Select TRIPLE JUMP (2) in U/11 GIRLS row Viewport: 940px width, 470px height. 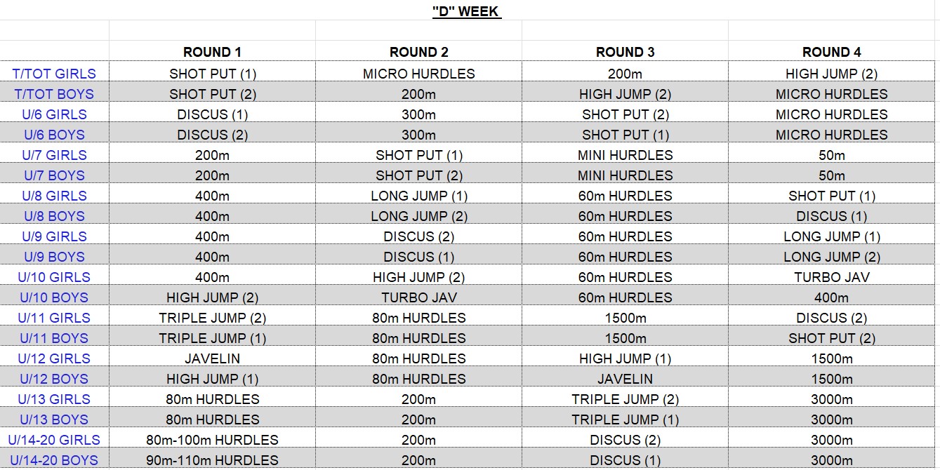point(212,317)
